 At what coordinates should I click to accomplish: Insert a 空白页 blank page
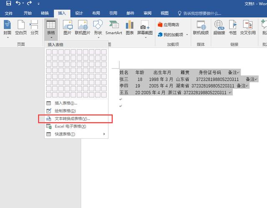click(21, 27)
